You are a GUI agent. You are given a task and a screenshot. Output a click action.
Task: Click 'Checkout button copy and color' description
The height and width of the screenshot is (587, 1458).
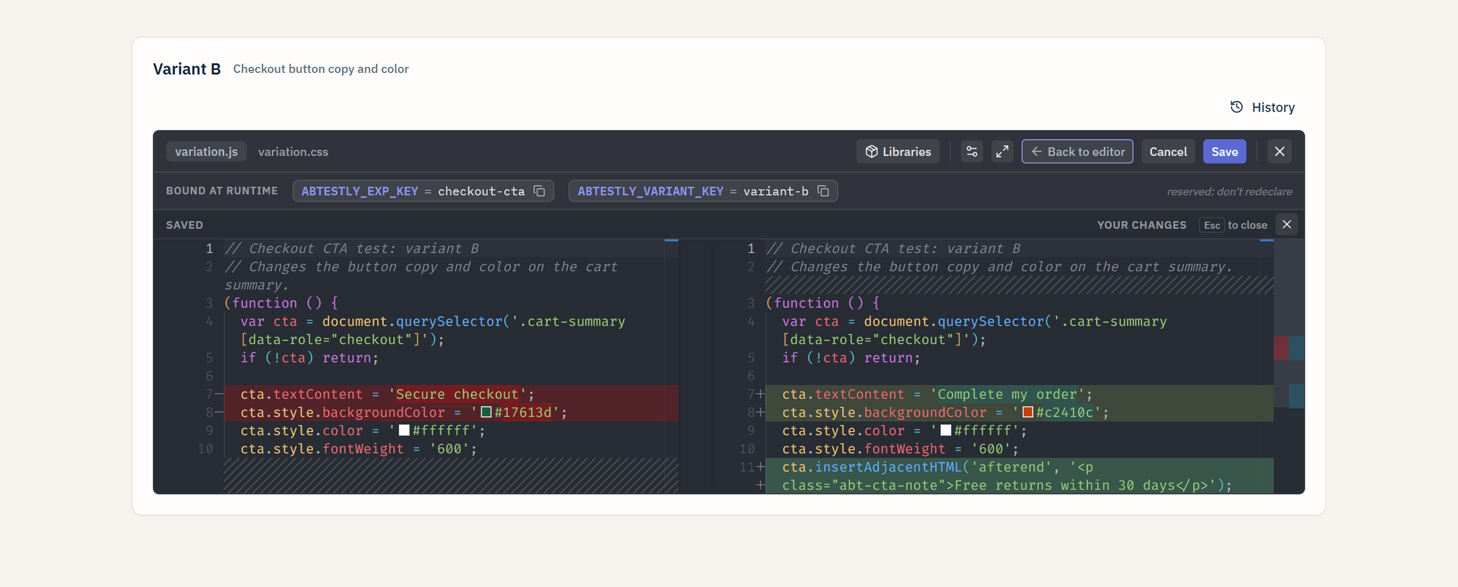[321, 69]
